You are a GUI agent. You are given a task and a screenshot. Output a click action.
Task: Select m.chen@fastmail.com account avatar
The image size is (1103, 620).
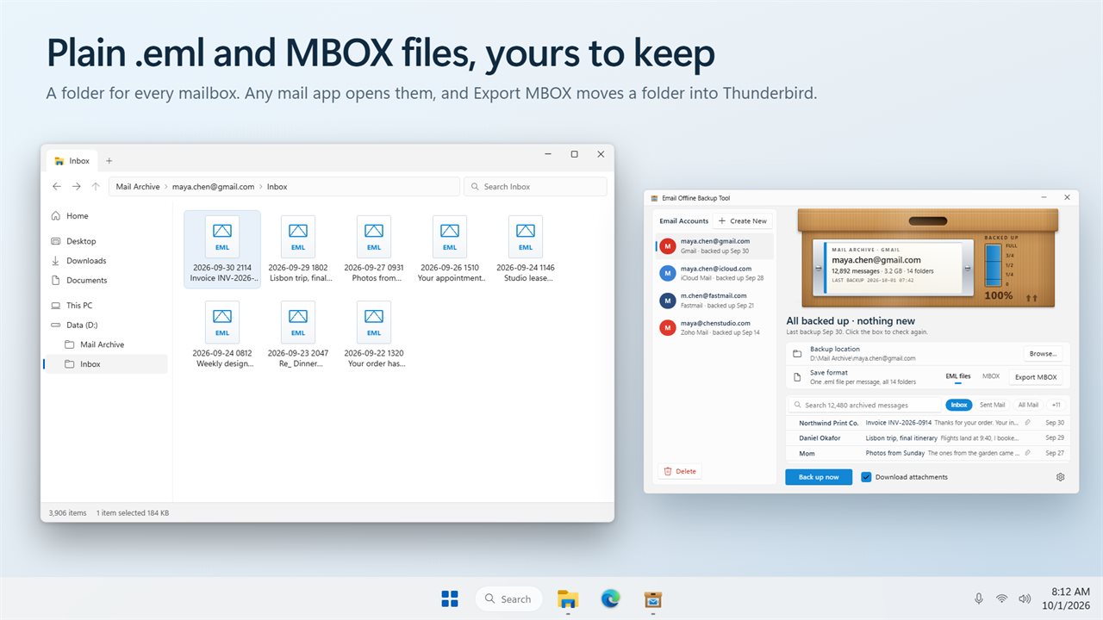667,301
